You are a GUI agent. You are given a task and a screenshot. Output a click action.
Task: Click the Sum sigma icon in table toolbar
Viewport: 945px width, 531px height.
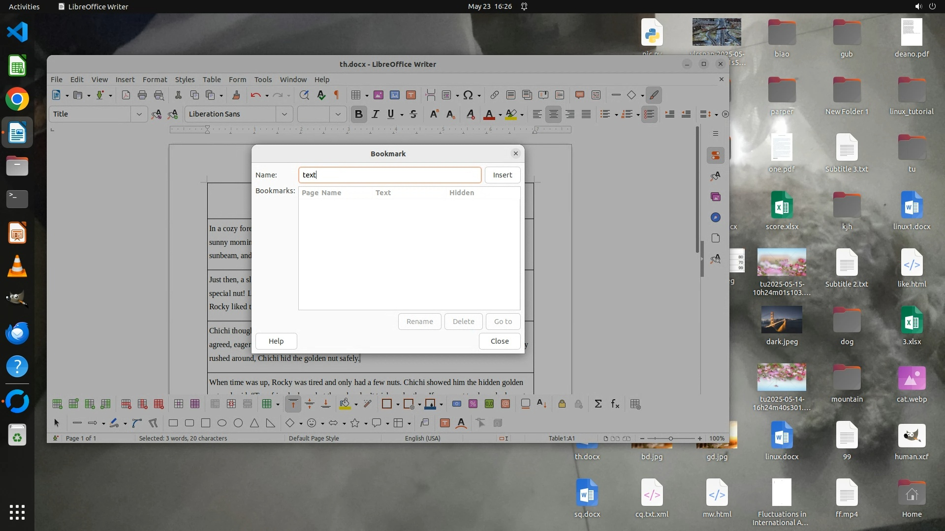point(598,404)
